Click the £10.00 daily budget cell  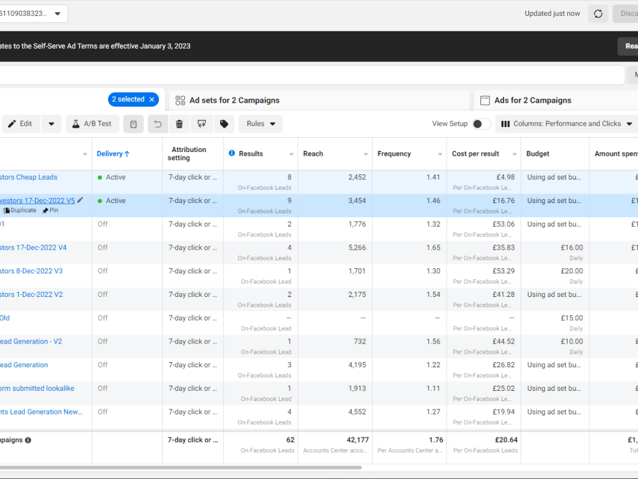572,341
